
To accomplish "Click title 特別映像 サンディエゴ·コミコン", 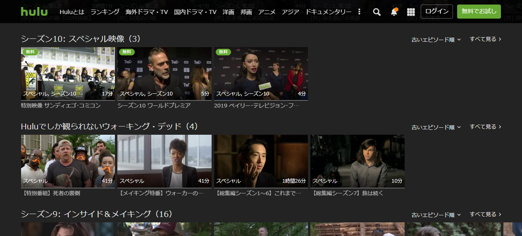I will [x=61, y=105].
